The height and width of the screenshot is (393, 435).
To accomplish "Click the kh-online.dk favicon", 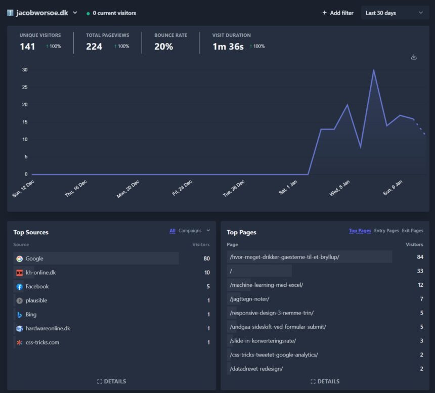I will point(19,273).
